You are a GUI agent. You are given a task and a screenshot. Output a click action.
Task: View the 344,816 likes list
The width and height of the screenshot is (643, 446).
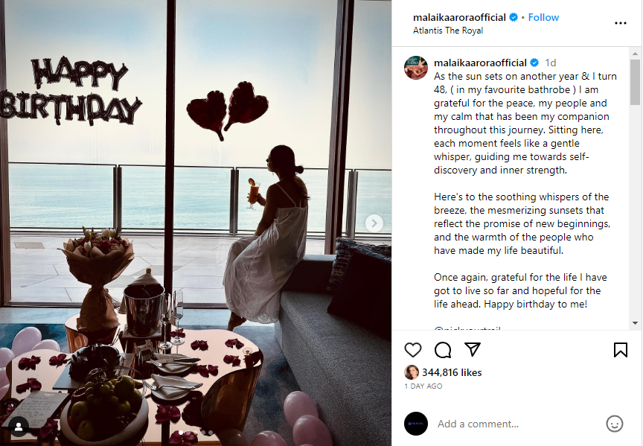pos(452,372)
